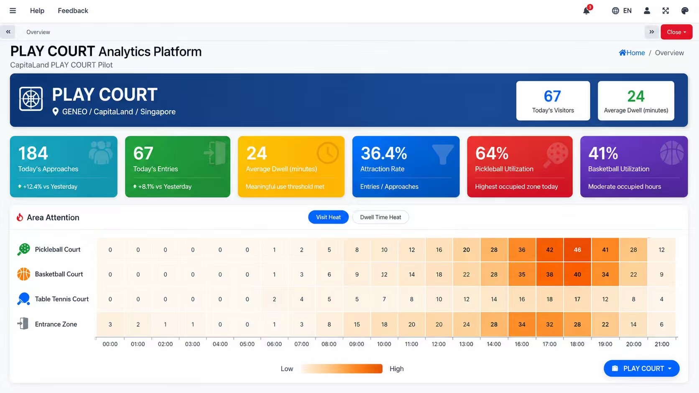Click the people icon on Today's Approaches card
Viewport: 699px width, 393px height.
pyautogui.click(x=101, y=152)
